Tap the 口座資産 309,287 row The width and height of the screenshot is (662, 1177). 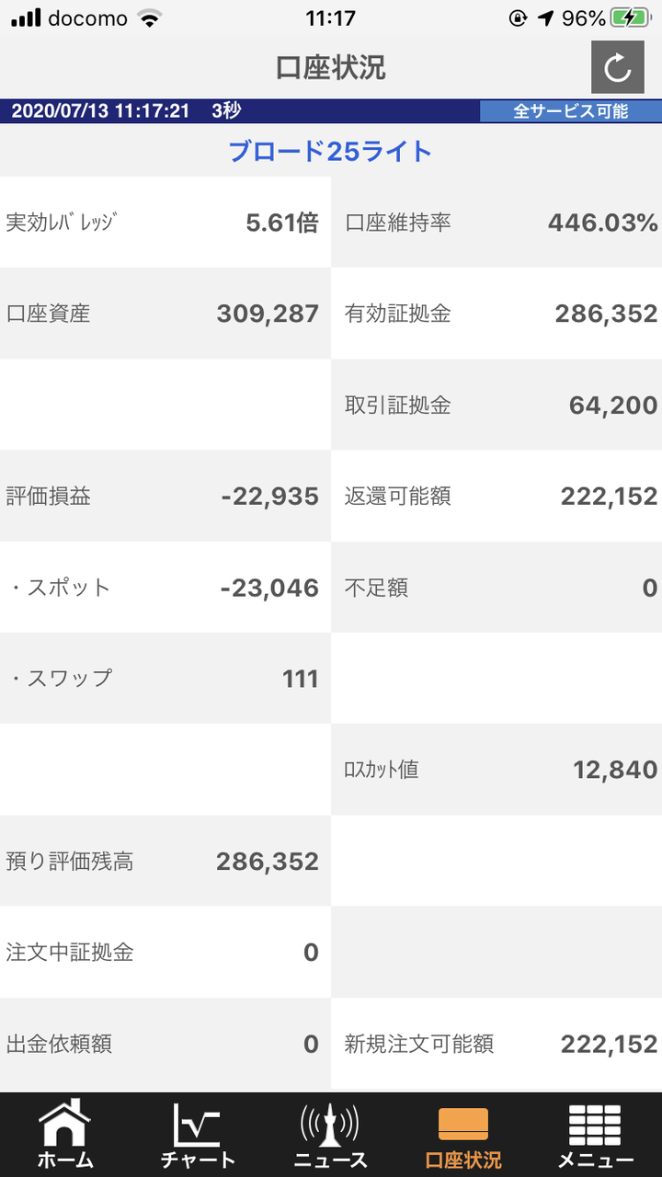point(165,314)
